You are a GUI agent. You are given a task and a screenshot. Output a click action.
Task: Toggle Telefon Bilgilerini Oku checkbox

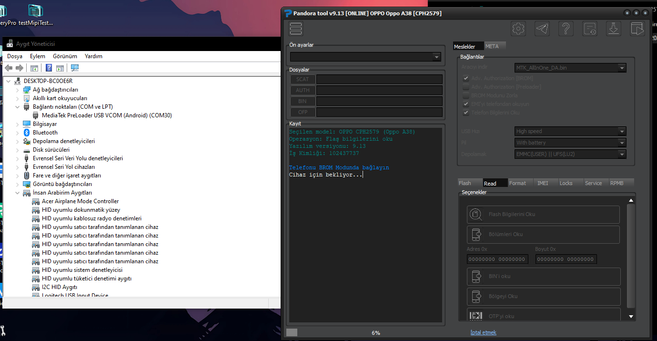pyautogui.click(x=466, y=113)
